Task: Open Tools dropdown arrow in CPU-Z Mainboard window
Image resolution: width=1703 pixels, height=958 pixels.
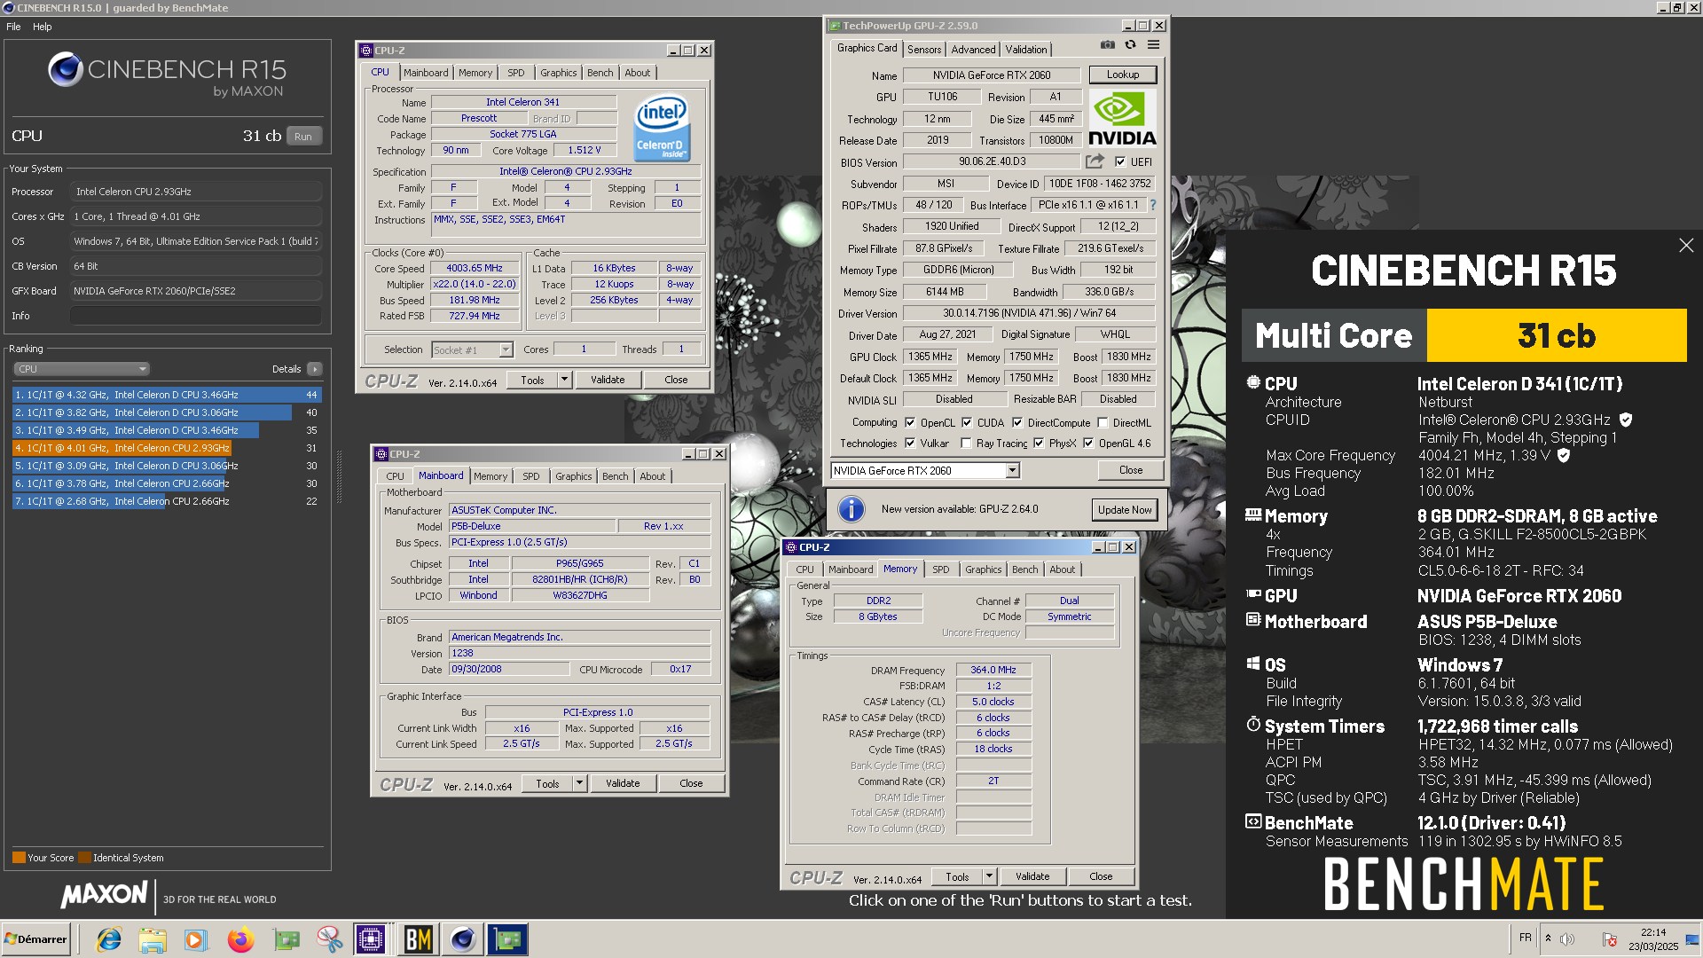Action: click(579, 783)
